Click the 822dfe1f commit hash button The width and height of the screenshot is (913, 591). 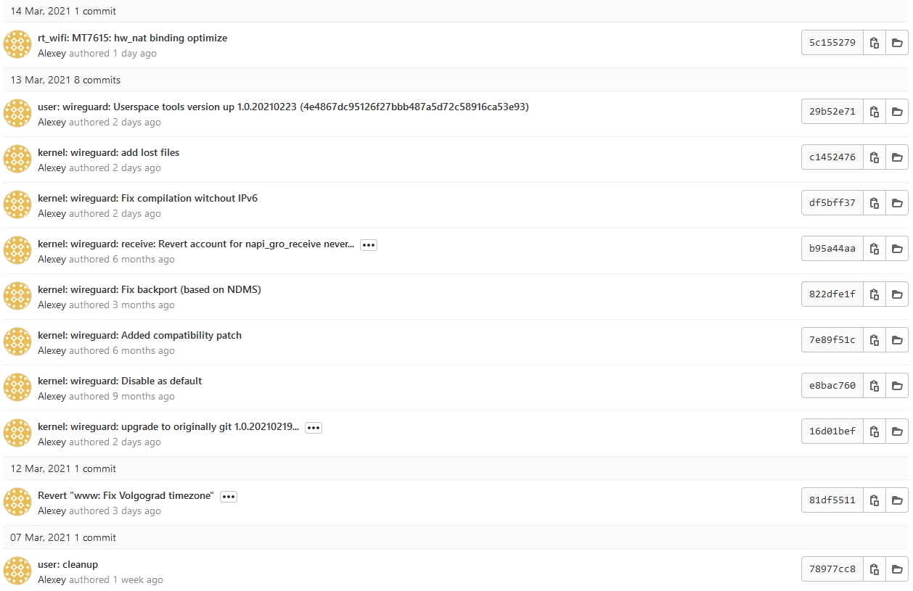832,294
